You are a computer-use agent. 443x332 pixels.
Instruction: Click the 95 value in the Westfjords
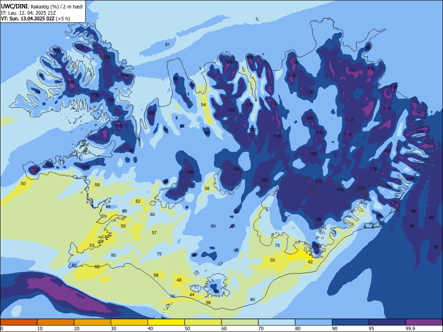(42, 75)
